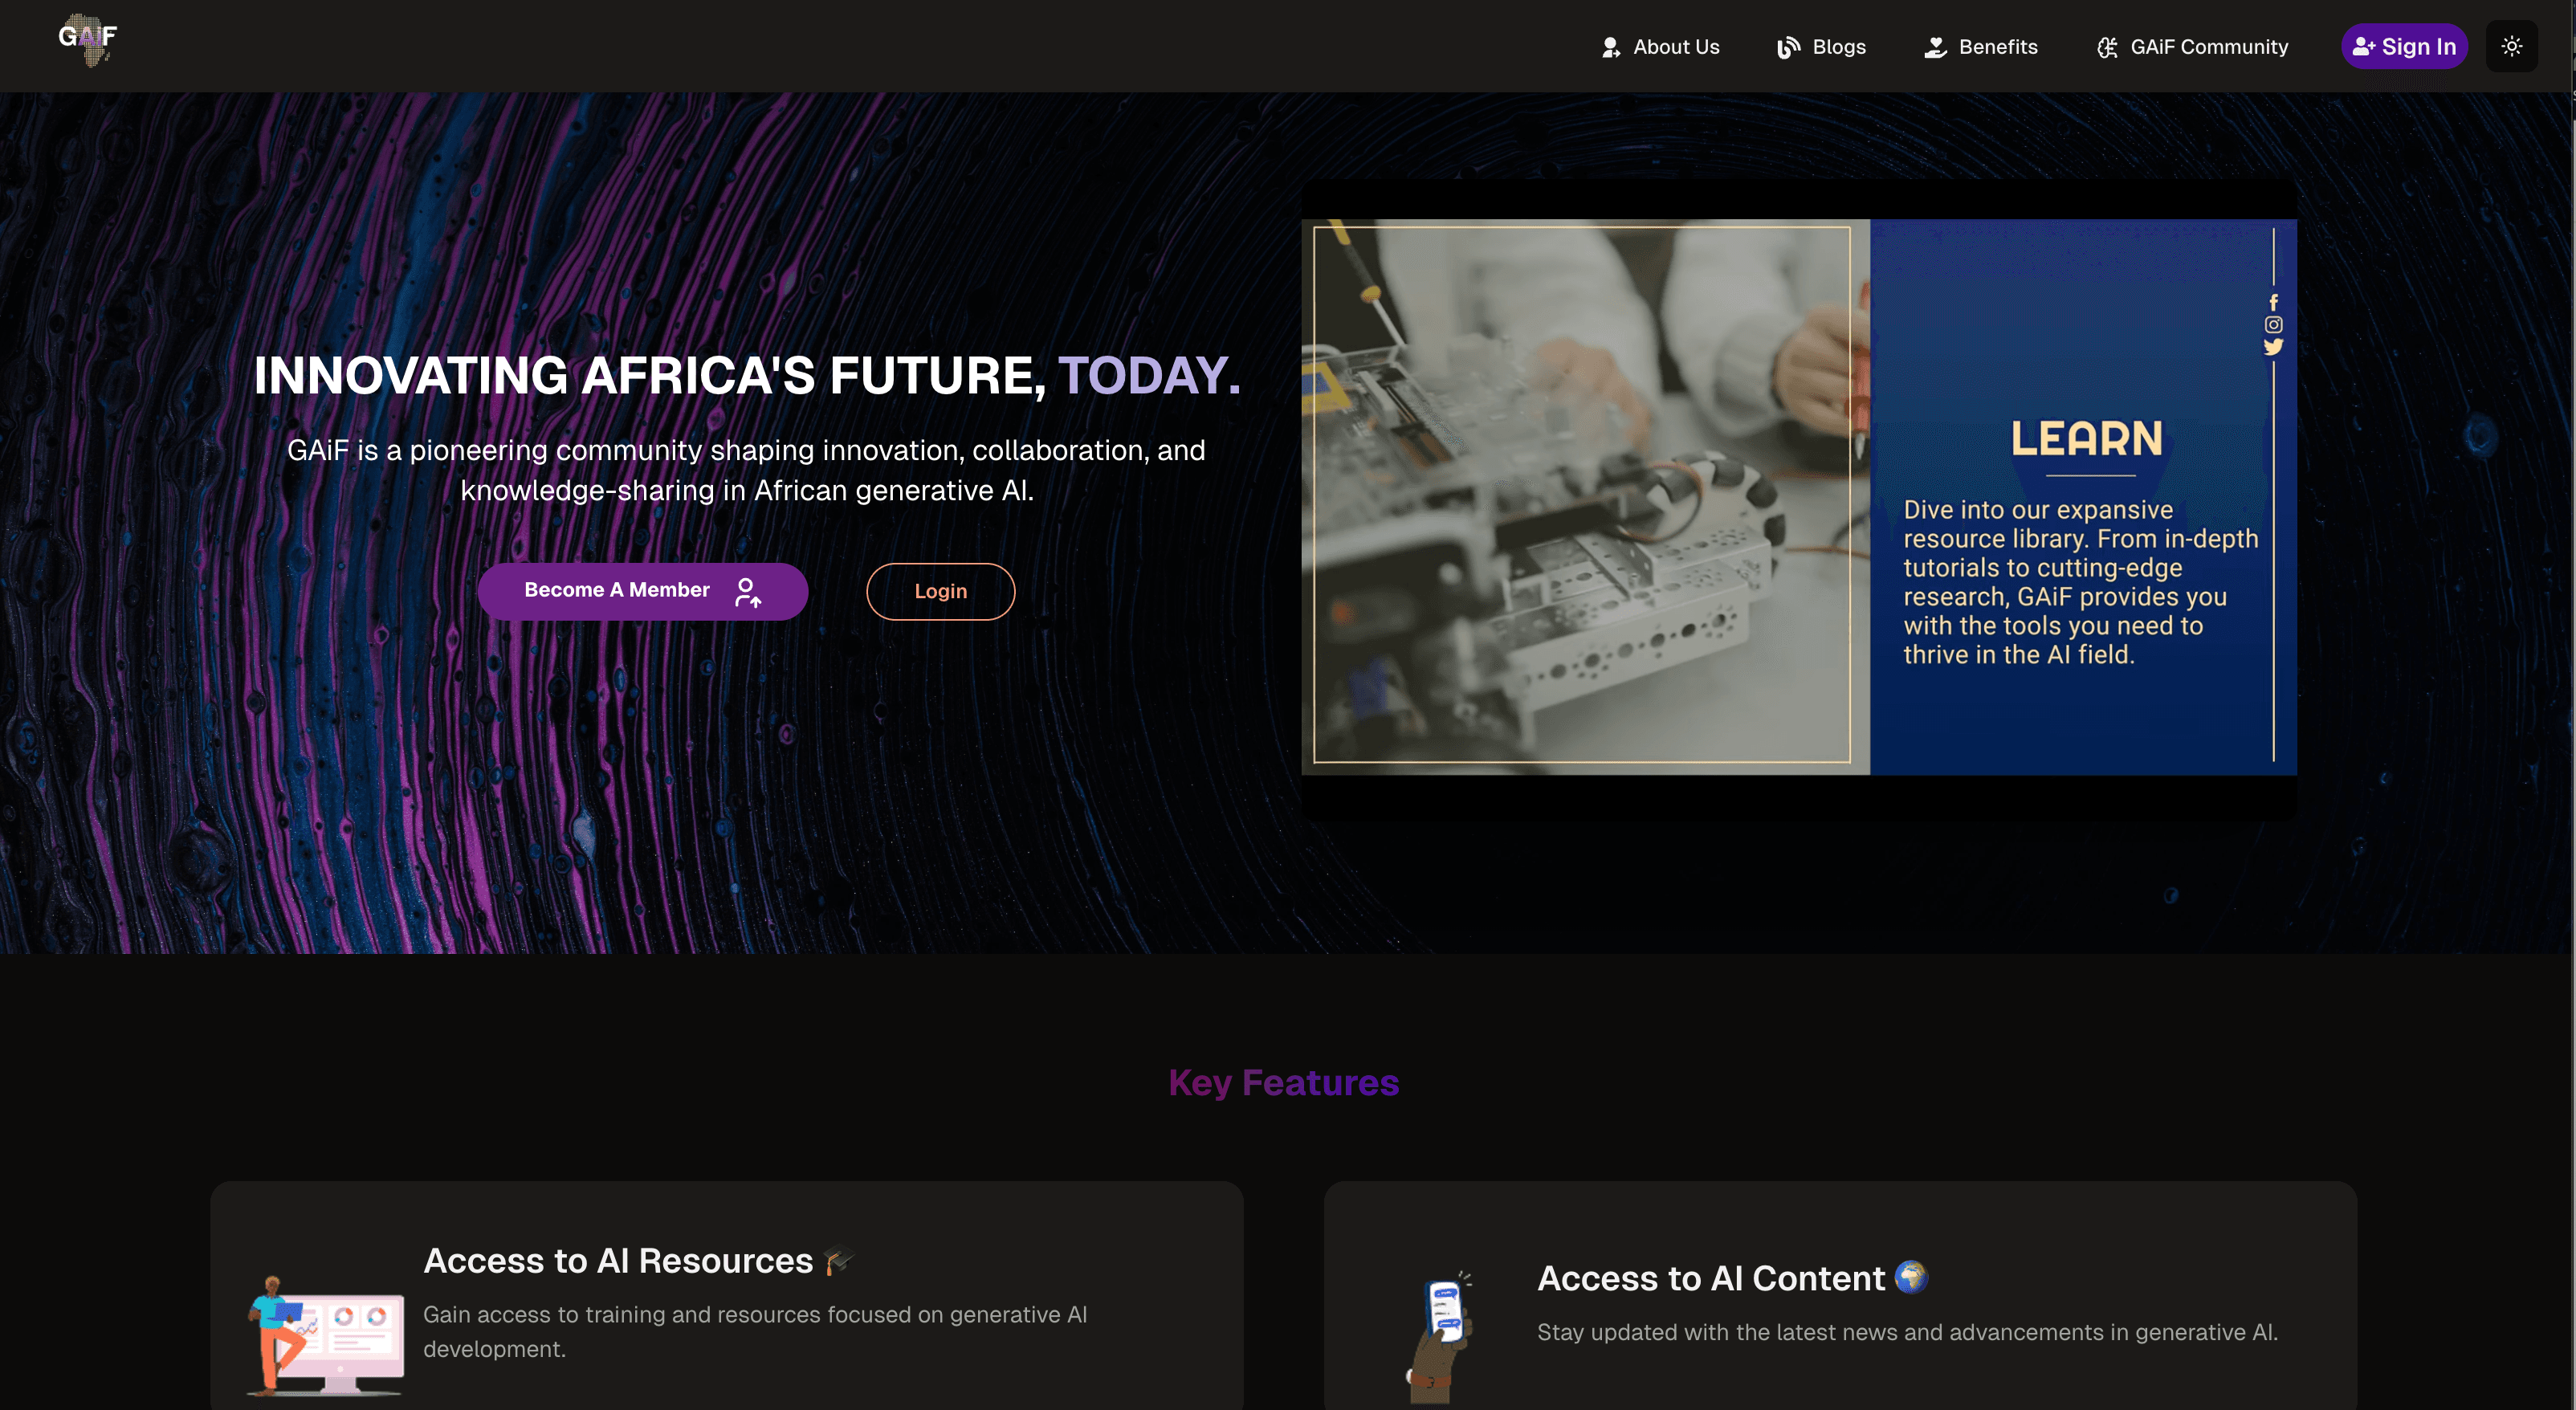
Task: Click the robotics photo in the LEARN slide
Action: tap(1582, 495)
